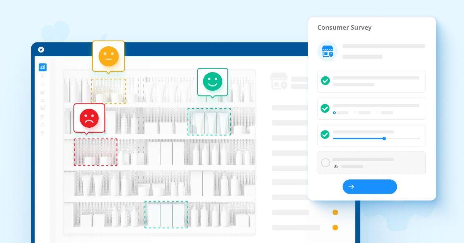Image resolution: width=464 pixels, height=243 pixels.
Task: Select the yellow neutral face marker on the shelf
Action: [108, 56]
